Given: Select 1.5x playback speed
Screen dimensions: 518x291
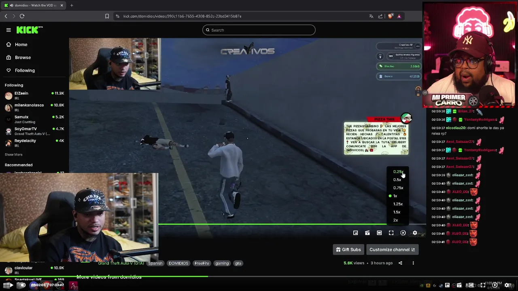Looking at the screenshot, I should 398,212.
